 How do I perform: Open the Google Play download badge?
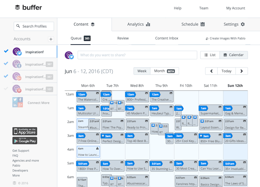coord(25,141)
